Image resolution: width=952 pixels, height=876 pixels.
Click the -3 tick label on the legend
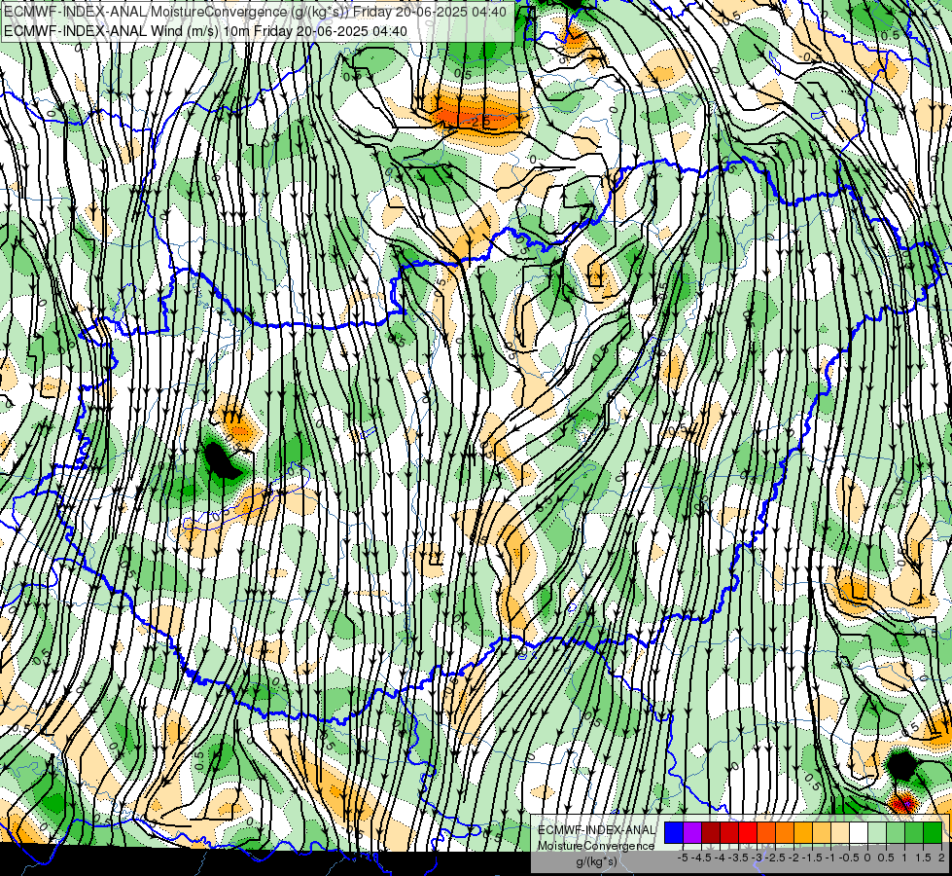(757, 858)
